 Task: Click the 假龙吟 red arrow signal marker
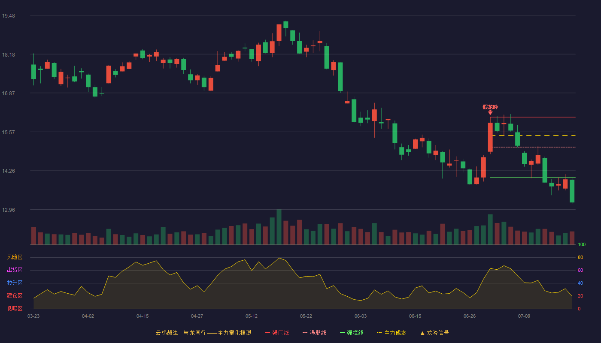click(490, 112)
